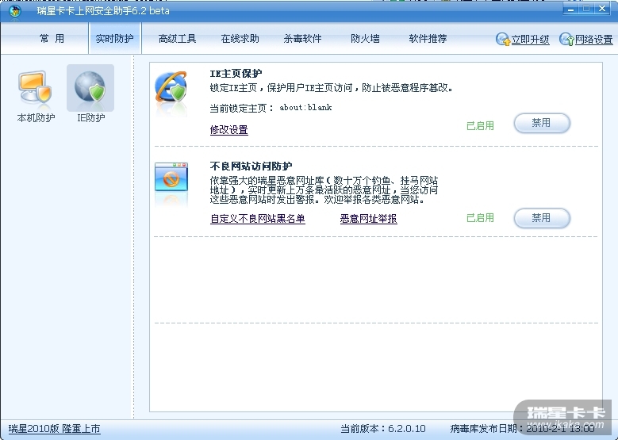618x440 pixels.
Task: Close the 瑞星卡卡 window
Action: (x=602, y=9)
